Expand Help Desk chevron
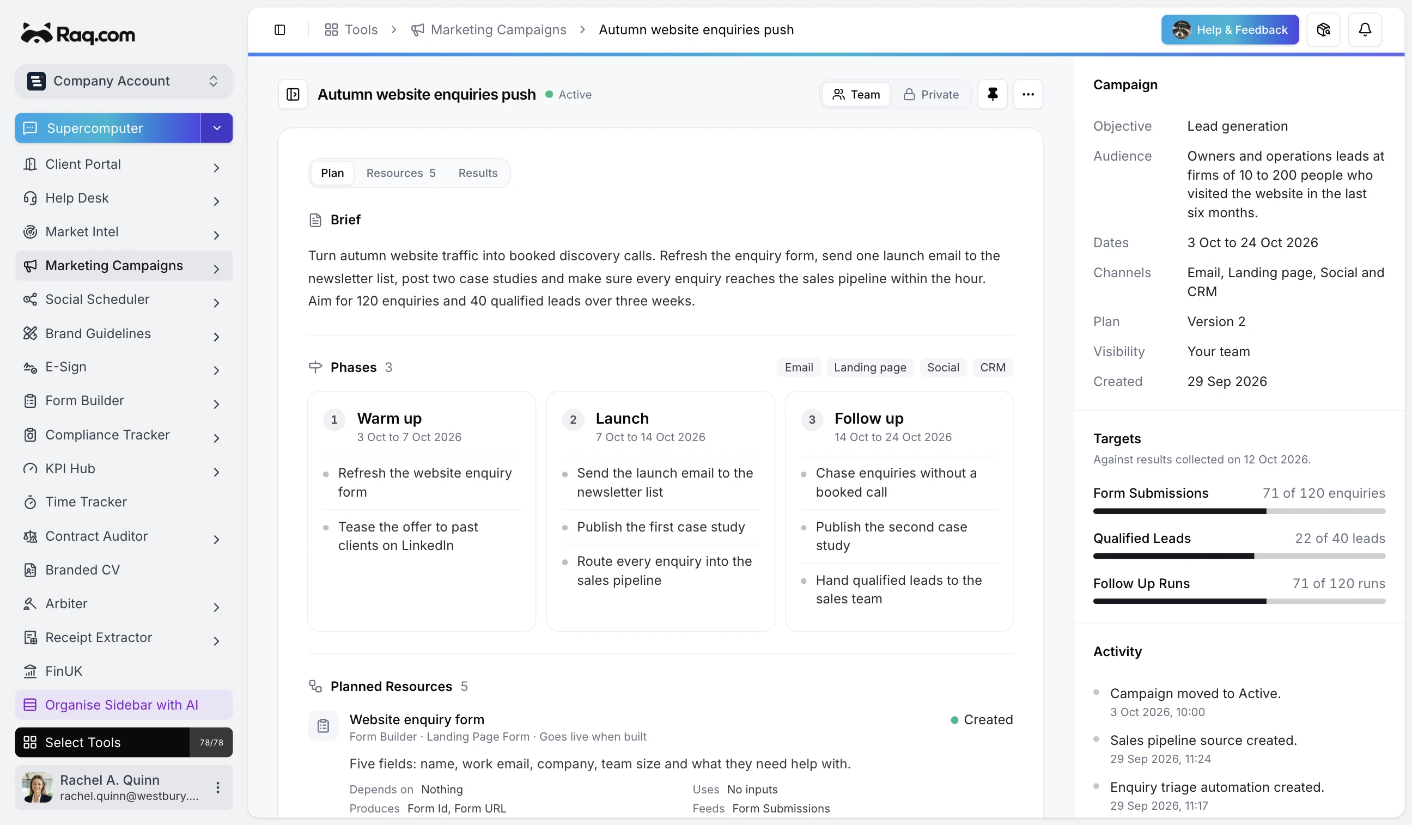Screen dimensions: 1412x825 pos(216,200)
